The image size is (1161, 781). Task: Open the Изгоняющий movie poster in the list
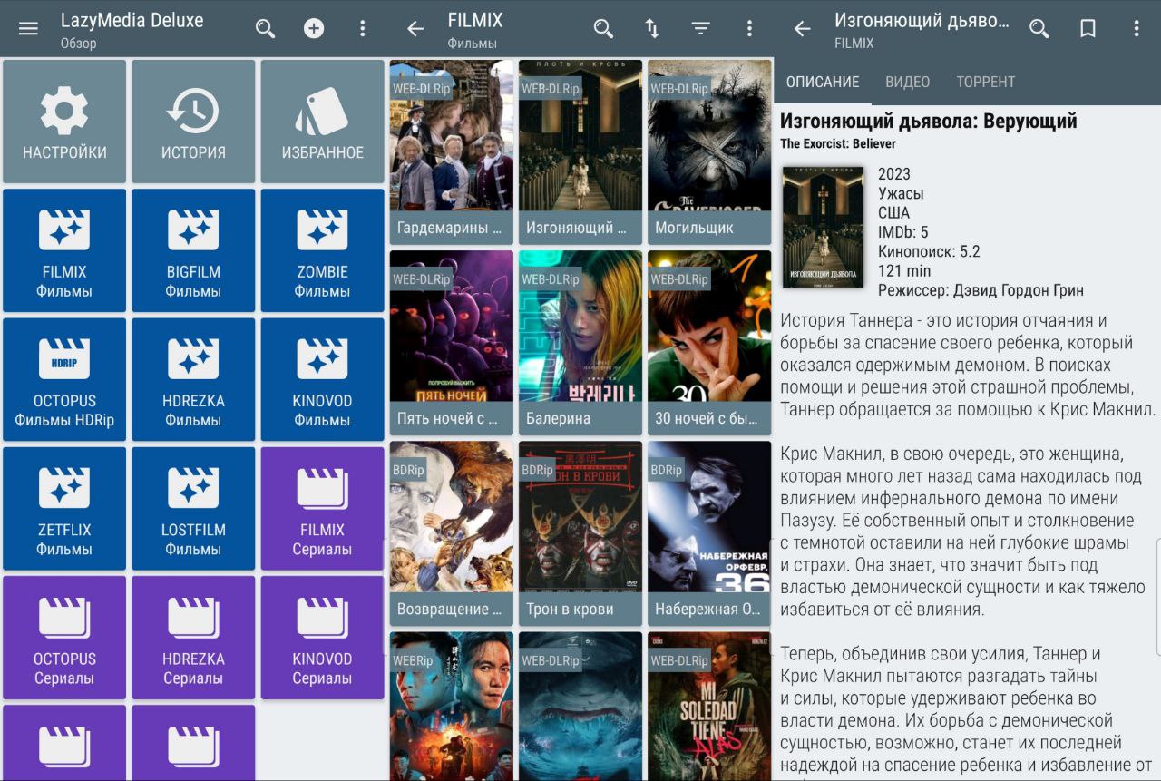[x=580, y=152]
